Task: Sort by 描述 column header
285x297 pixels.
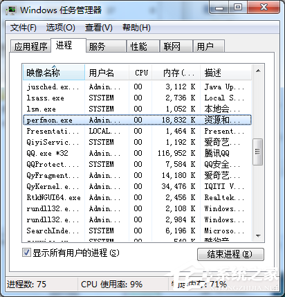Action: 226,73
